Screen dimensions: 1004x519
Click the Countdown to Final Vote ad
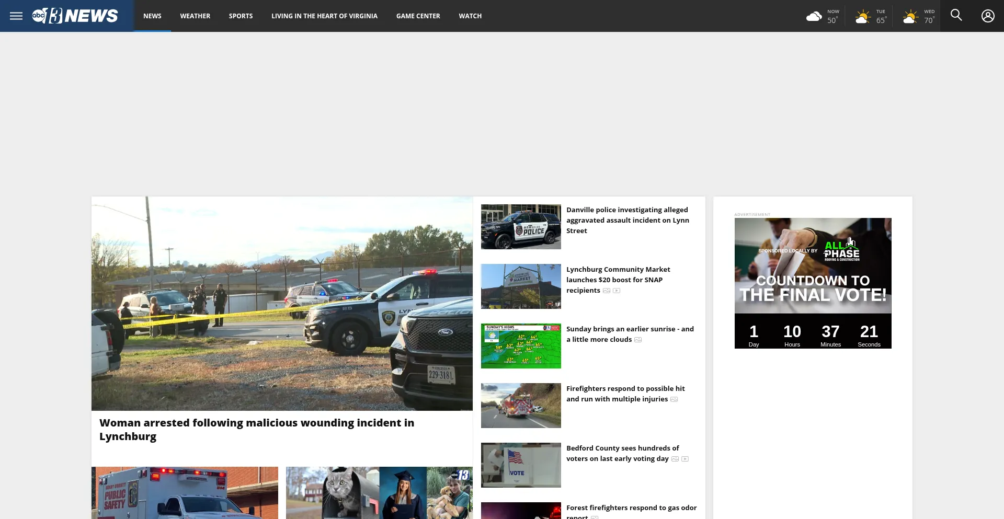point(813,283)
